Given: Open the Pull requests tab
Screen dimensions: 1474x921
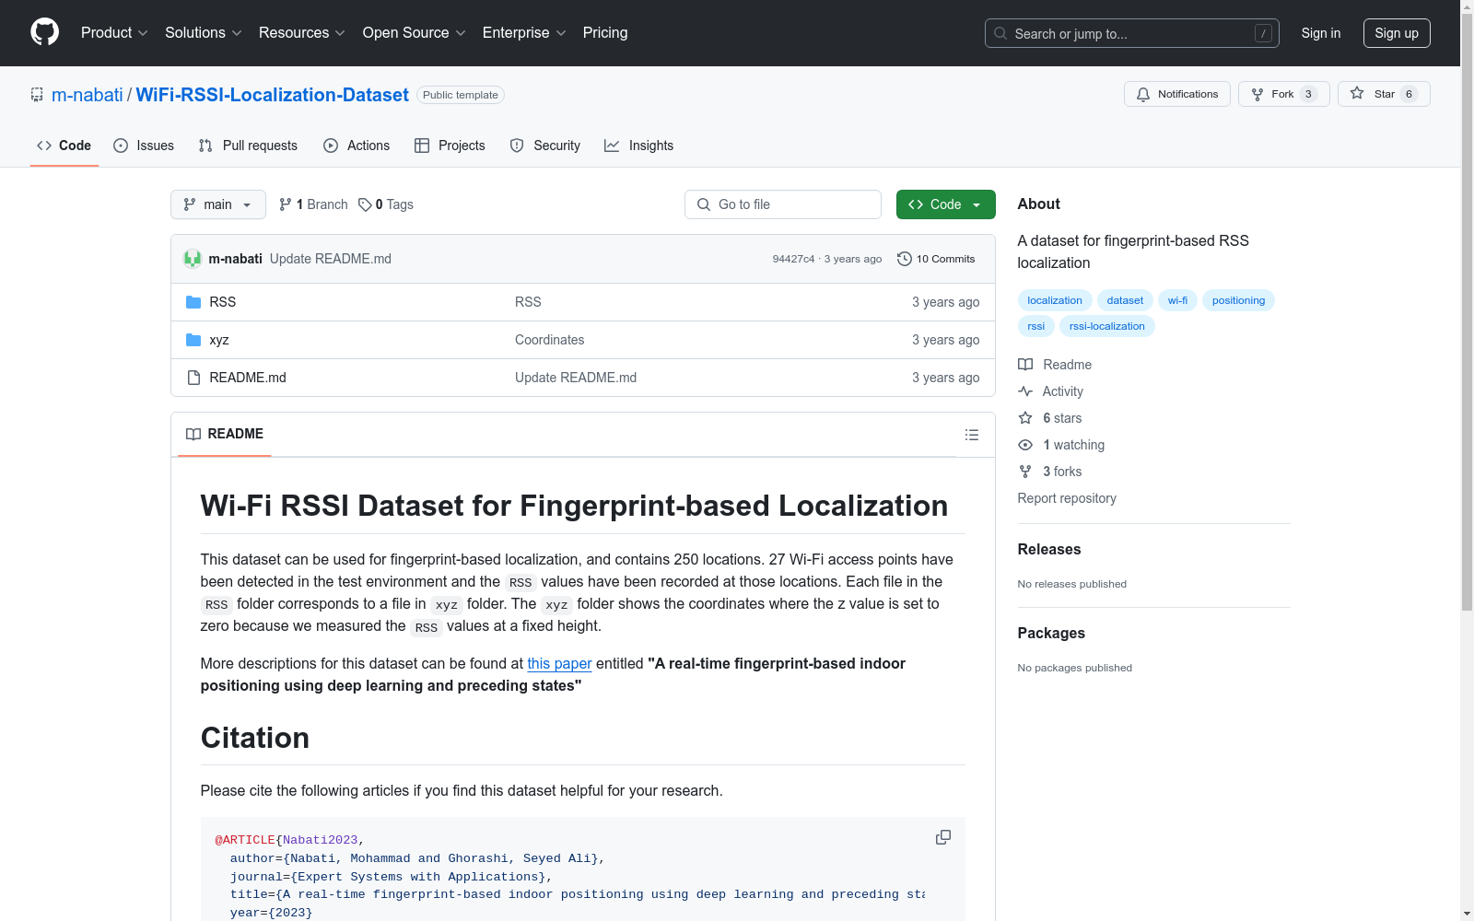Looking at the screenshot, I should point(248,146).
